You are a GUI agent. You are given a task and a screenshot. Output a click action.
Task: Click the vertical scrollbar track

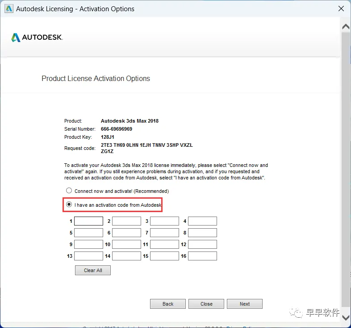[346, 170]
